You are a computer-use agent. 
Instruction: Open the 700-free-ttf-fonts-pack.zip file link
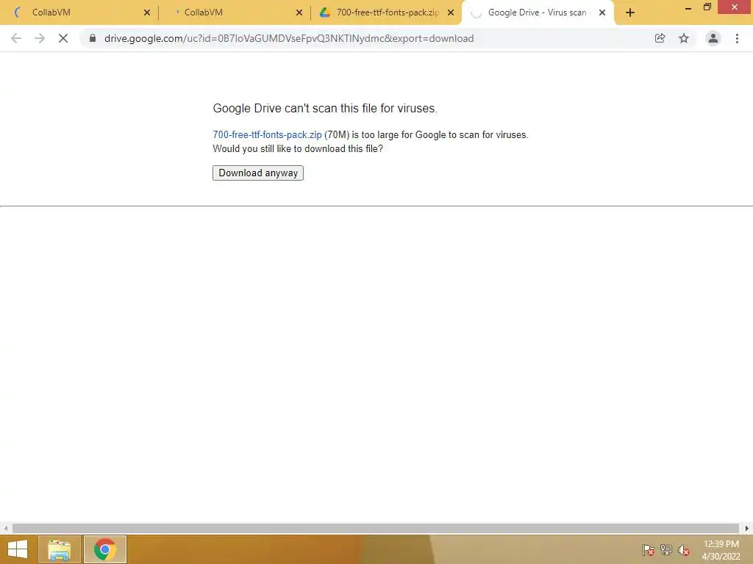(267, 135)
